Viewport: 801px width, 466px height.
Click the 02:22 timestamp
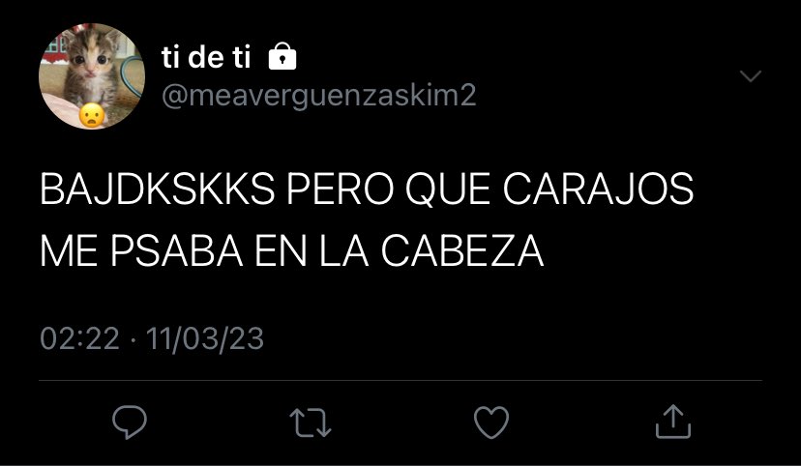(79, 338)
